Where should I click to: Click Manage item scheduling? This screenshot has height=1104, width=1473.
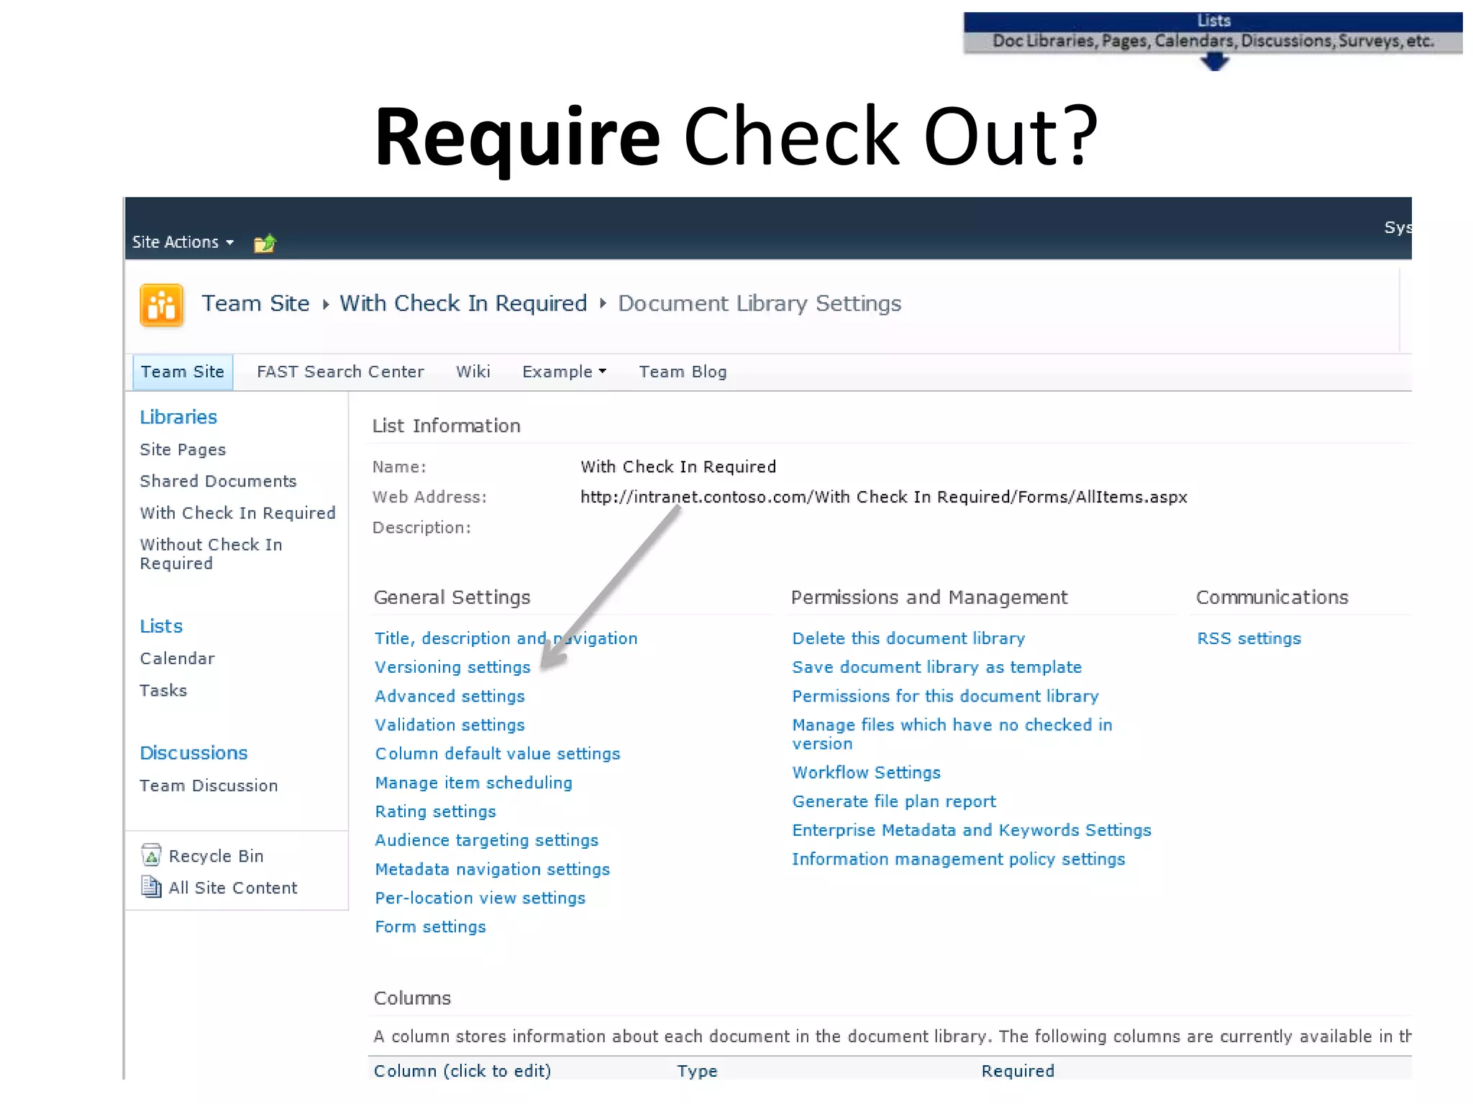pyautogui.click(x=473, y=783)
